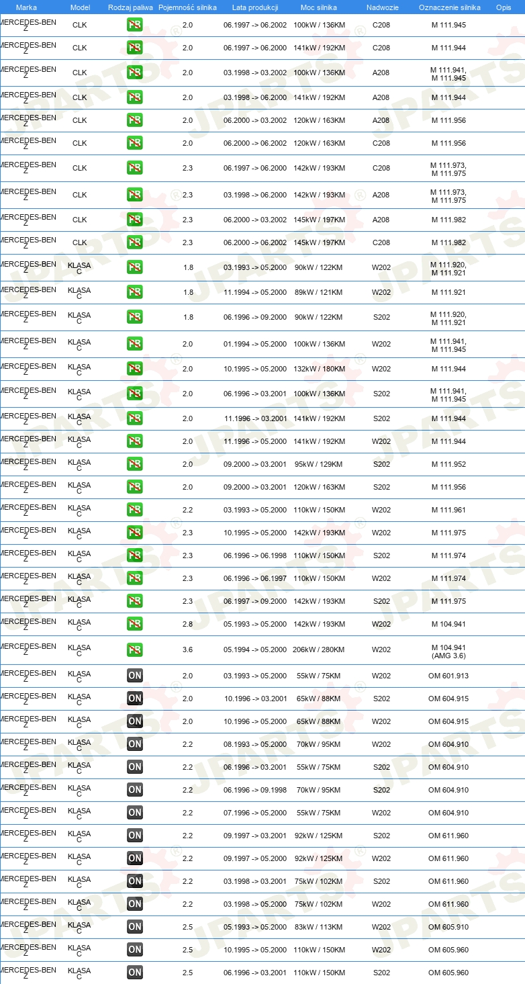The image size is (525, 984).
Task: Select PB icon in CLK A208 120kW/163KM row
Action: click(135, 120)
